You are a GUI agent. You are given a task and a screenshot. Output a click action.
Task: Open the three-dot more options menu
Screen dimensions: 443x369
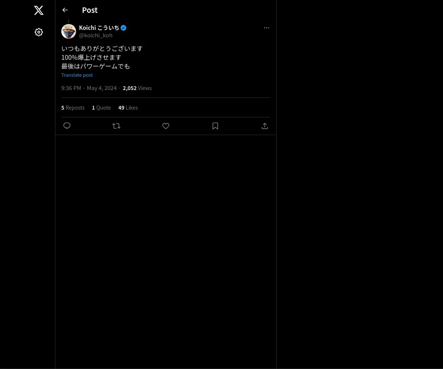(267, 28)
